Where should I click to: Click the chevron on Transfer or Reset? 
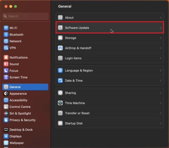161,113
